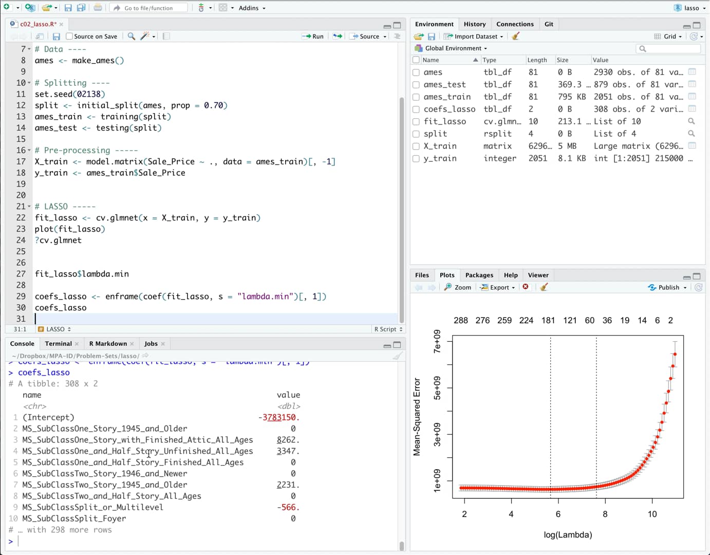Switch to the History tab
Screen dimensions: 710x555
[x=474, y=24]
